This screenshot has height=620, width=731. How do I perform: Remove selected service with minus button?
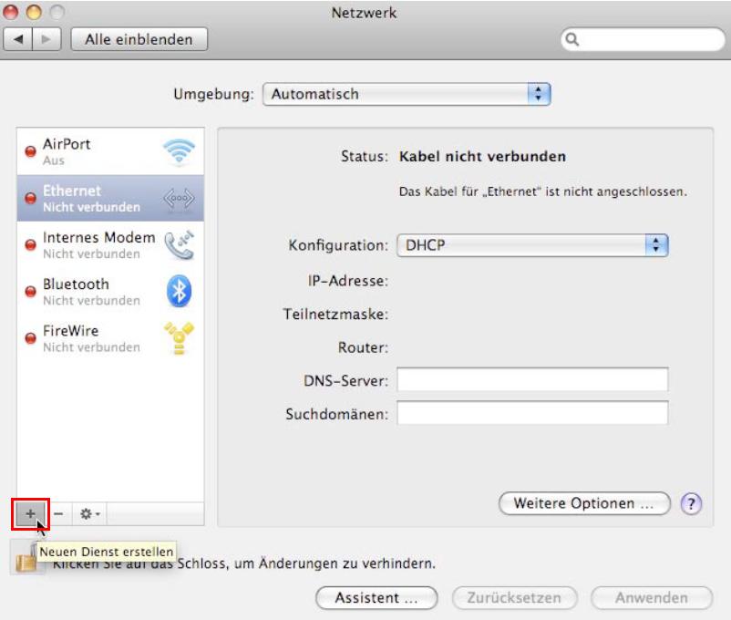click(58, 513)
